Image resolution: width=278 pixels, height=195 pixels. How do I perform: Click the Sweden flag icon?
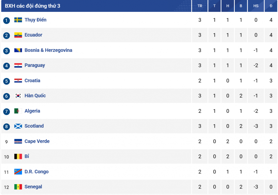(18, 20)
